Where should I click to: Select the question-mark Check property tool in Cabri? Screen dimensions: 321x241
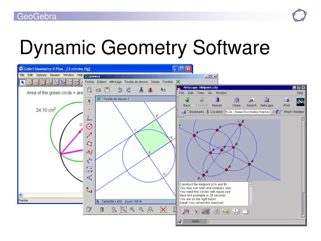70,83
